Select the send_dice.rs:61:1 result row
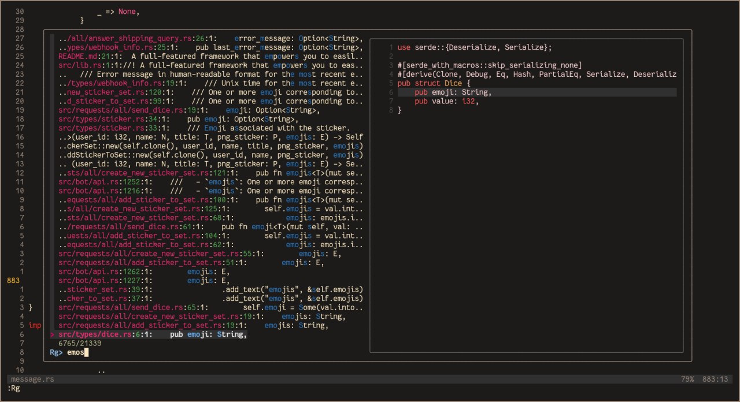Screen dimensions: 740x402 click(x=211, y=226)
